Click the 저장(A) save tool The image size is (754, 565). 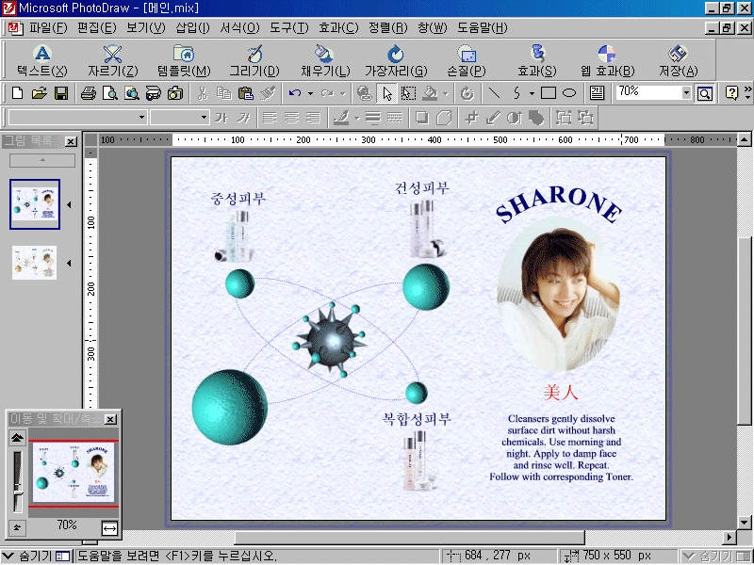coord(678,60)
